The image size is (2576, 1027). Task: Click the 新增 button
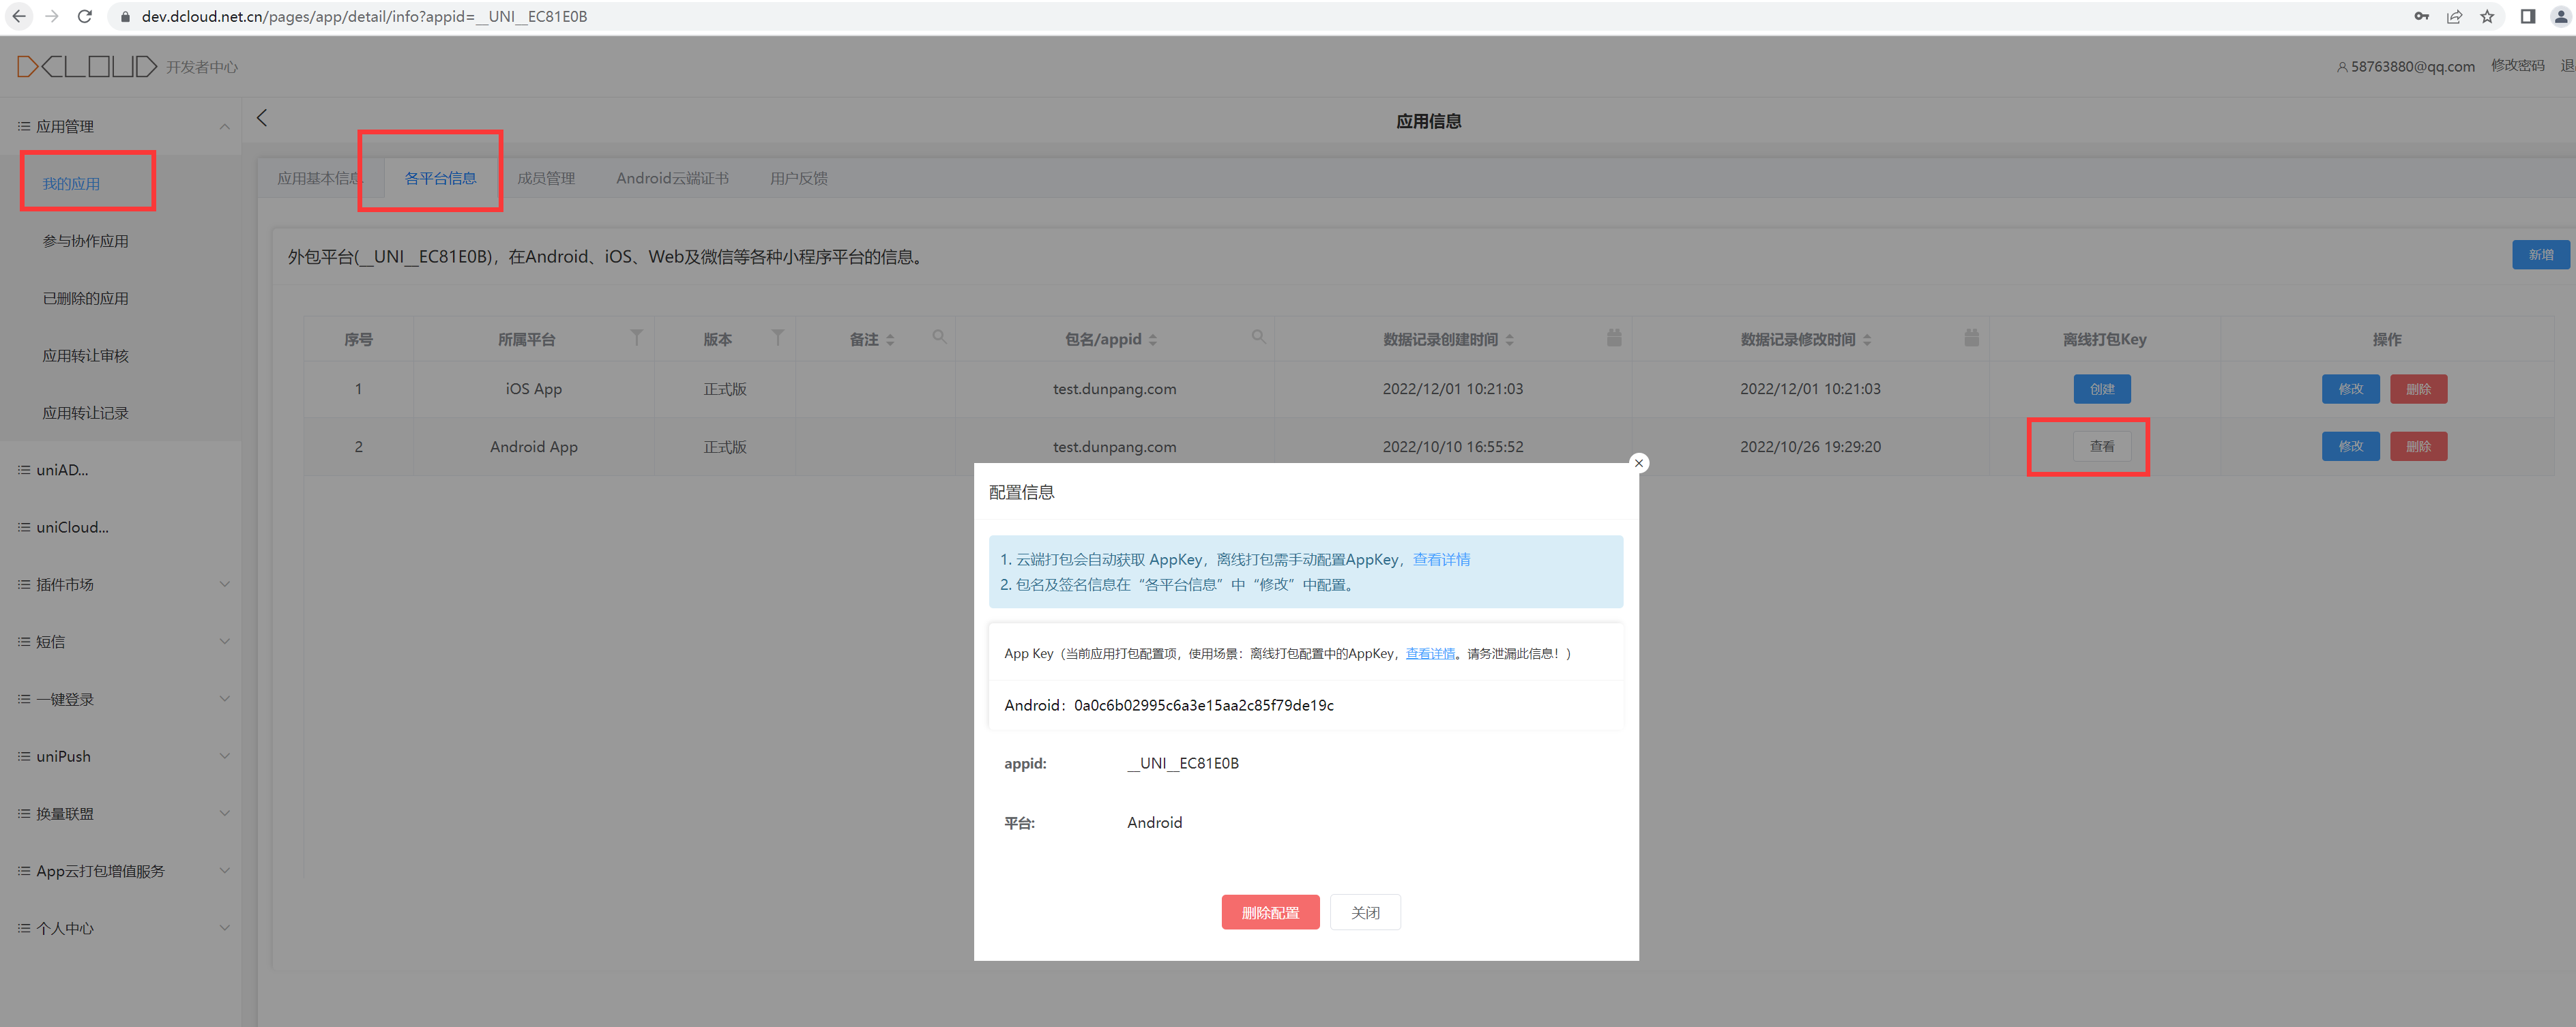point(2540,254)
